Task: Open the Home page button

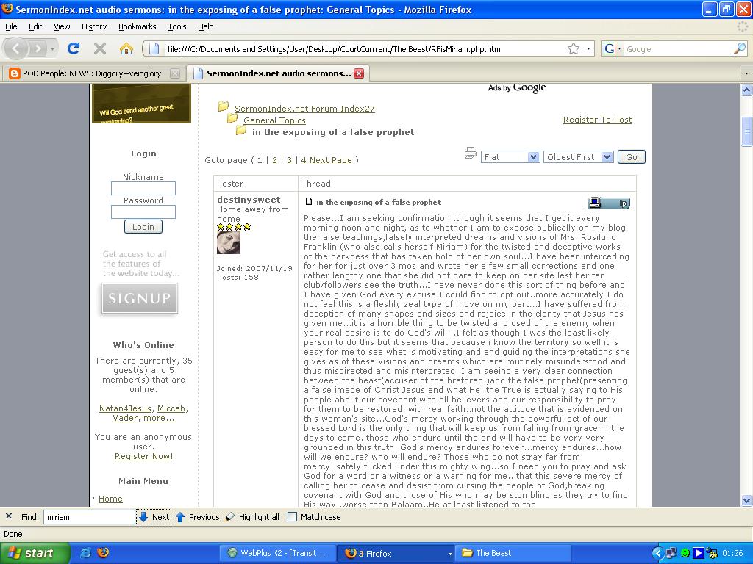Action: 126,48
